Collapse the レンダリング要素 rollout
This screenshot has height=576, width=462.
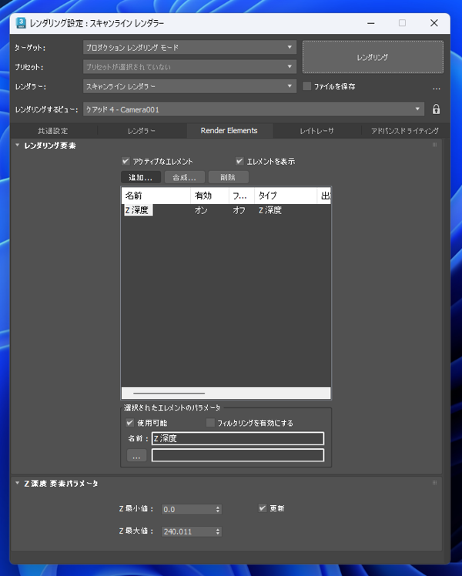tap(17, 145)
